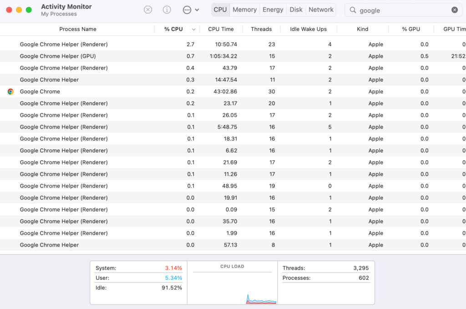Sort by the Process Name column header
This screenshot has width=466, height=309.
(x=78, y=29)
